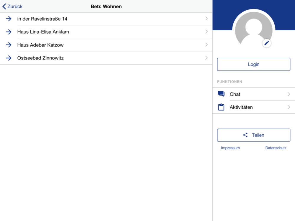This screenshot has width=295, height=221.
Task: Expand the chevron on Ostseebad Zinnowitz row
Action: [x=206, y=58]
